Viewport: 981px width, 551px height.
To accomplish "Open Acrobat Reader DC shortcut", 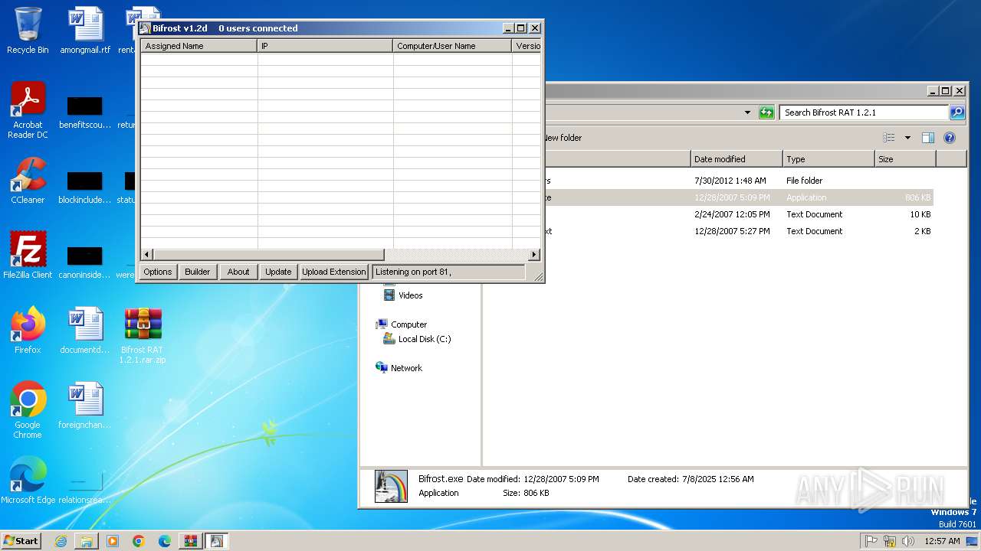I will pos(28,110).
